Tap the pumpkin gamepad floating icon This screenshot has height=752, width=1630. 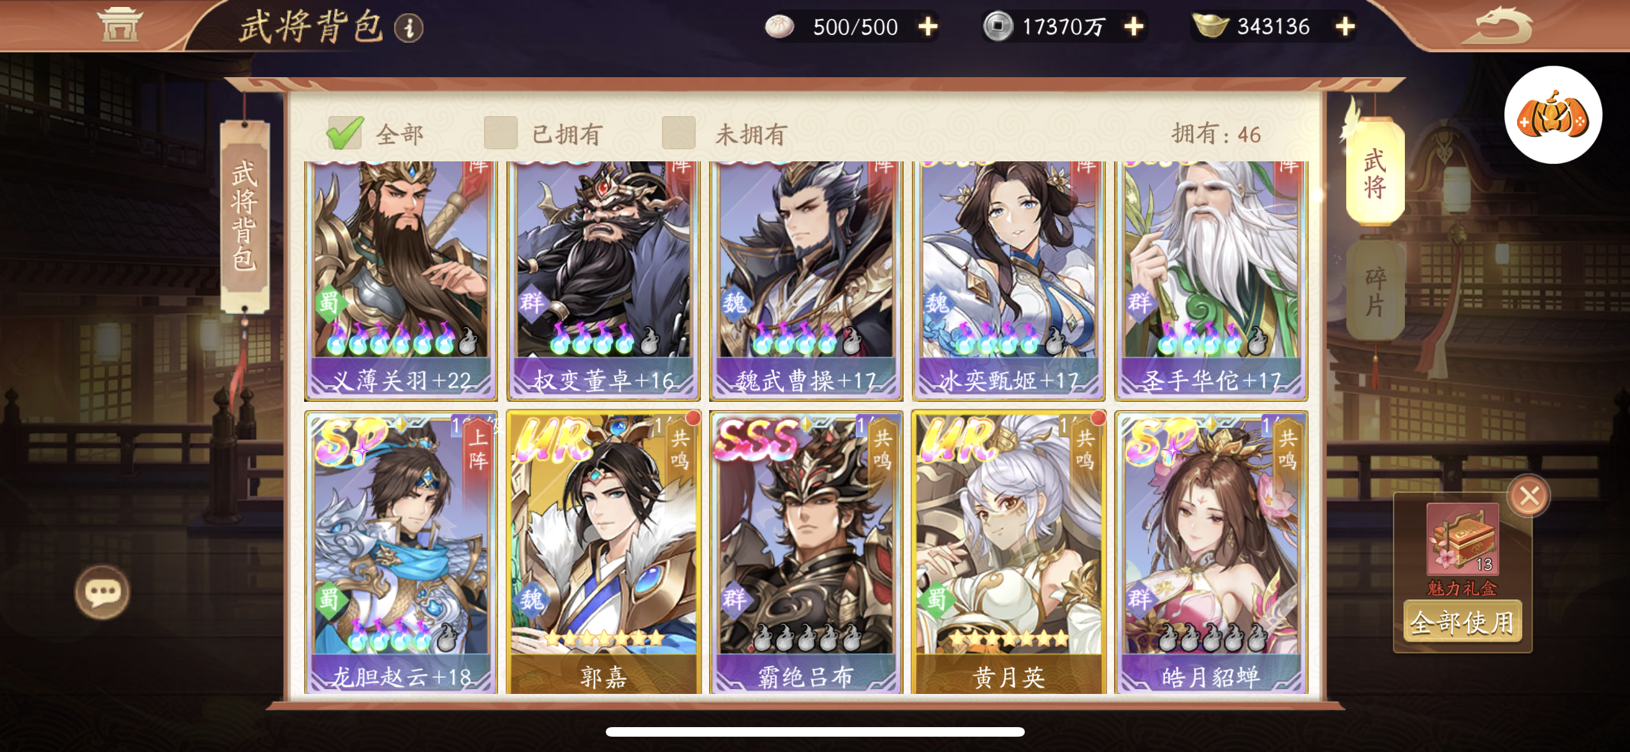tap(1553, 115)
